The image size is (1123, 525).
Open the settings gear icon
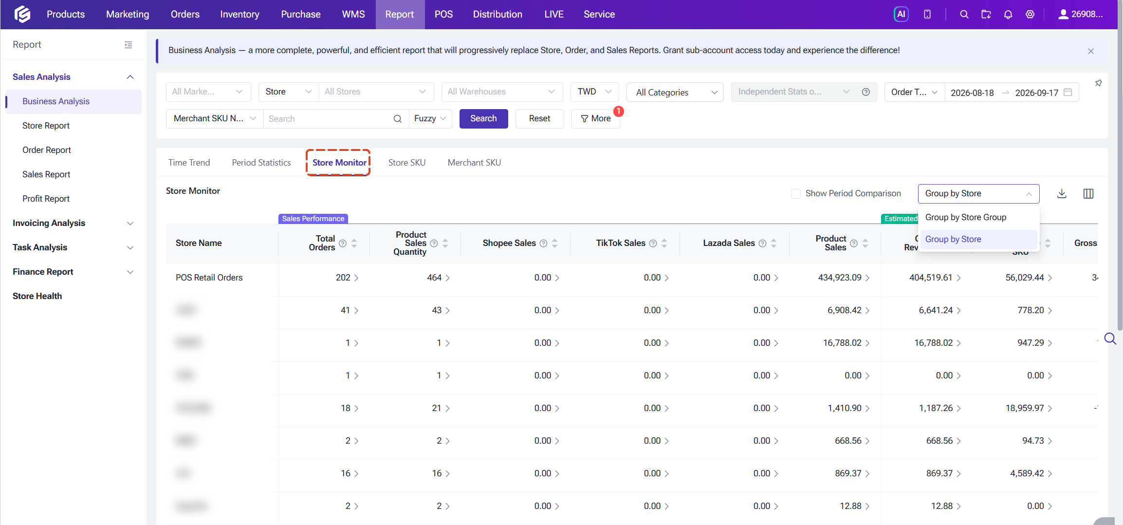1030,14
